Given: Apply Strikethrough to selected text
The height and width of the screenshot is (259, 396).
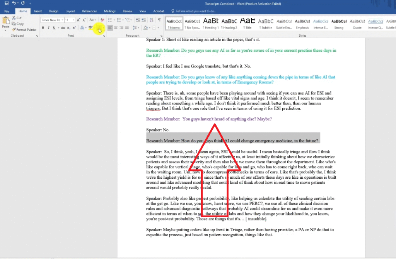Looking at the screenshot, I should point(62,28).
